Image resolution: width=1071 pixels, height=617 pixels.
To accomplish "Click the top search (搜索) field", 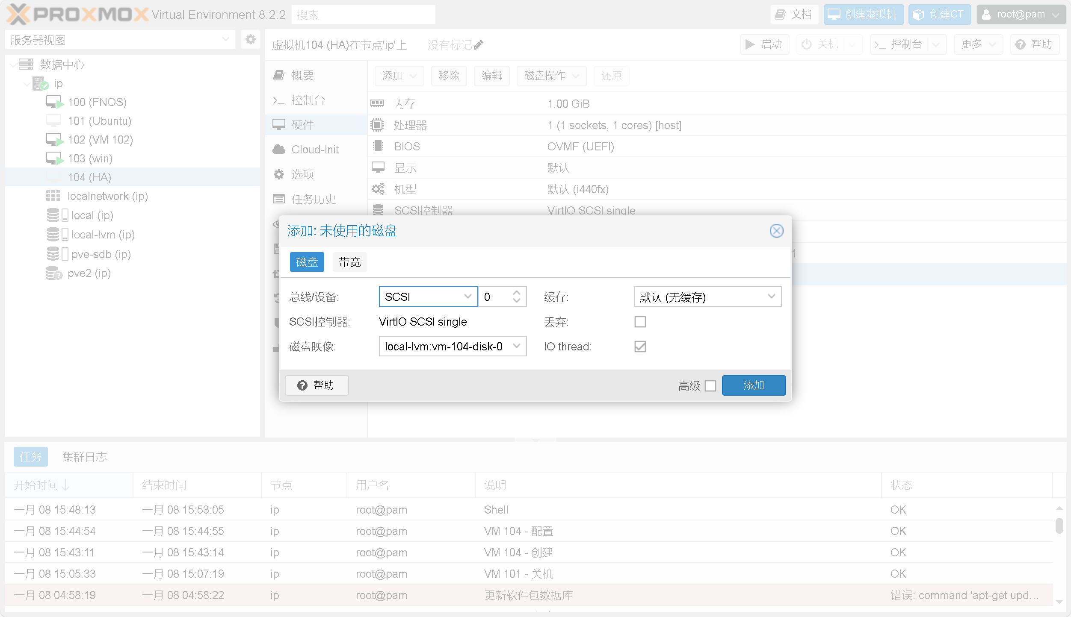I will click(x=363, y=15).
